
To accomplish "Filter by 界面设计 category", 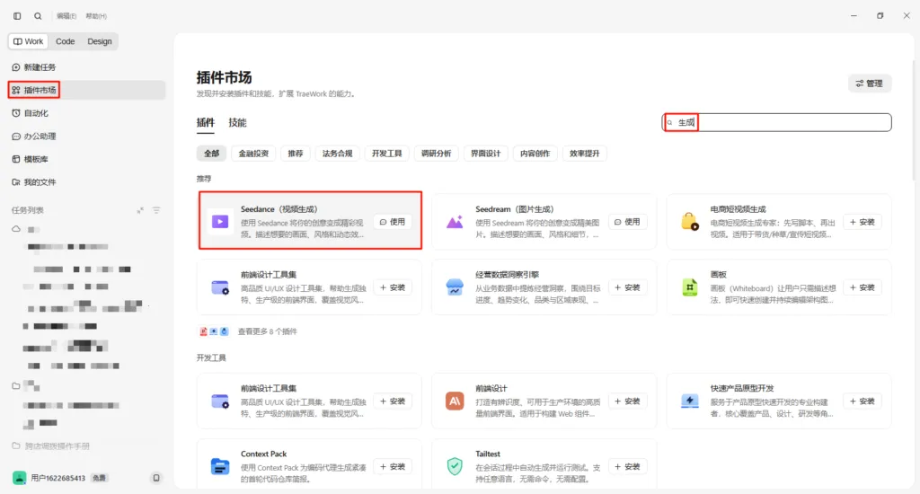I will pyautogui.click(x=485, y=153).
